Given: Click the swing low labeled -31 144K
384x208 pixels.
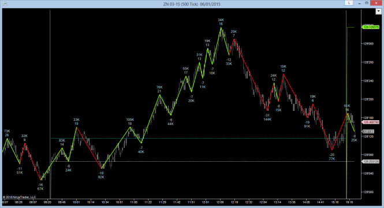Looking at the screenshot, I should pyautogui.click(x=267, y=117).
